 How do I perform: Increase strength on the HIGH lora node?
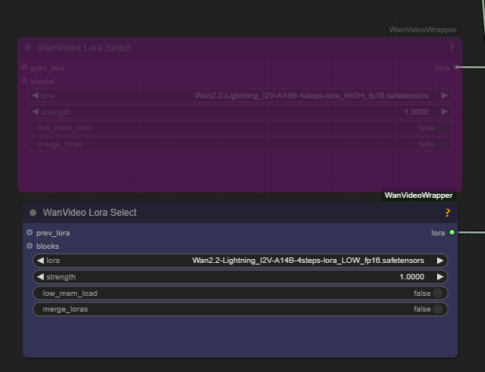[444, 111]
